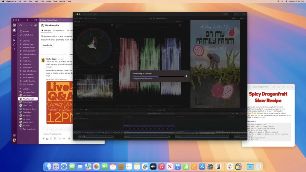
Task: Click the Transcribing to Captions progress bar
Action: point(158,76)
